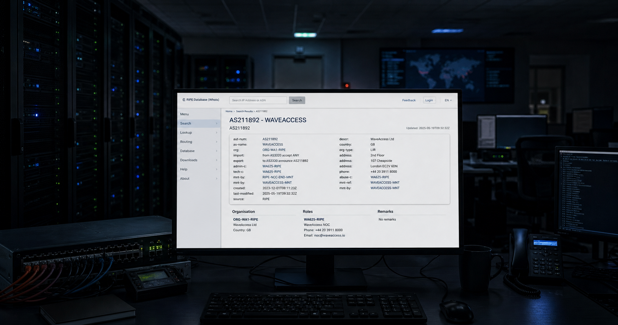Open the Feedback link
This screenshot has width=618, height=325.
click(409, 100)
